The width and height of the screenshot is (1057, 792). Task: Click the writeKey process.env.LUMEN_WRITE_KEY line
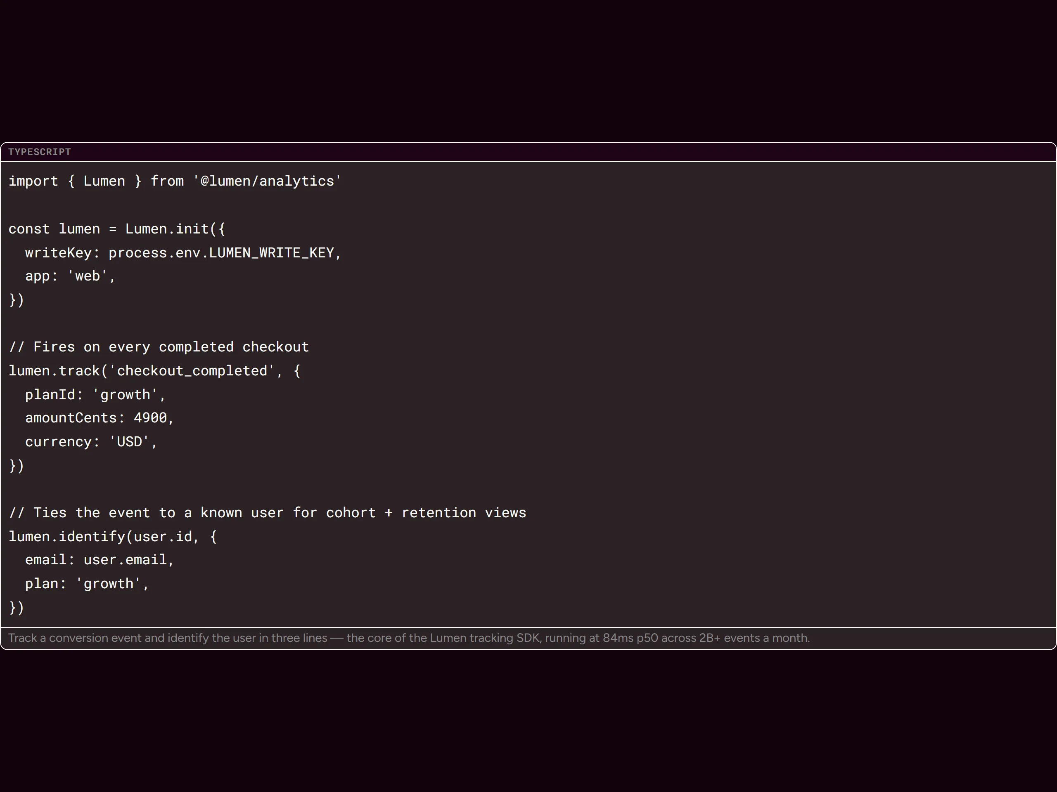[x=183, y=252]
